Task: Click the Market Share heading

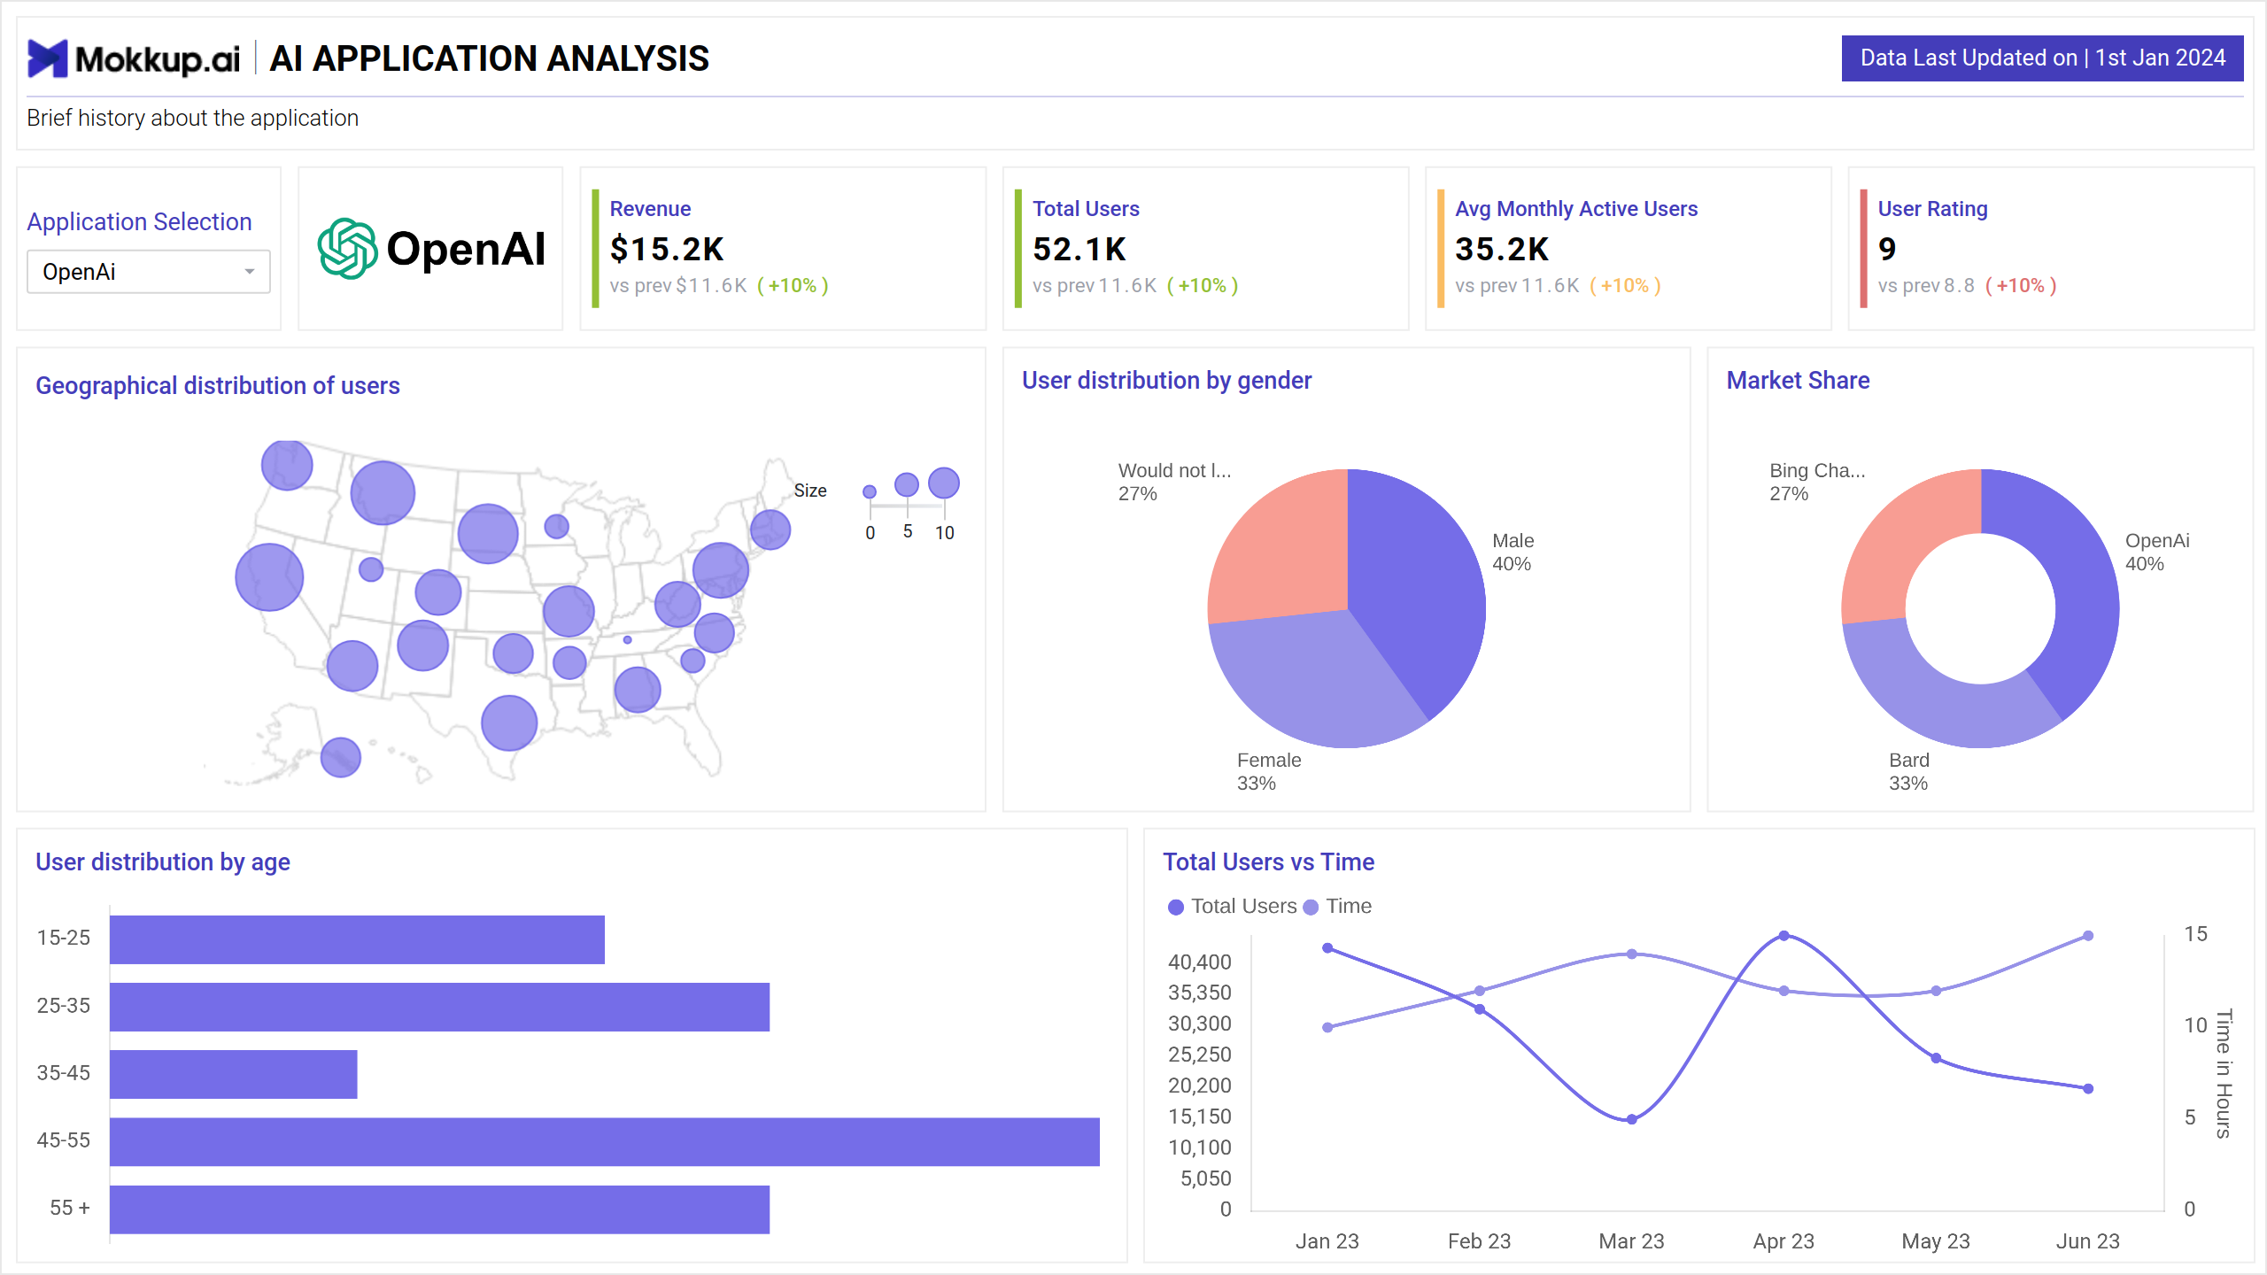Action: (x=1798, y=381)
